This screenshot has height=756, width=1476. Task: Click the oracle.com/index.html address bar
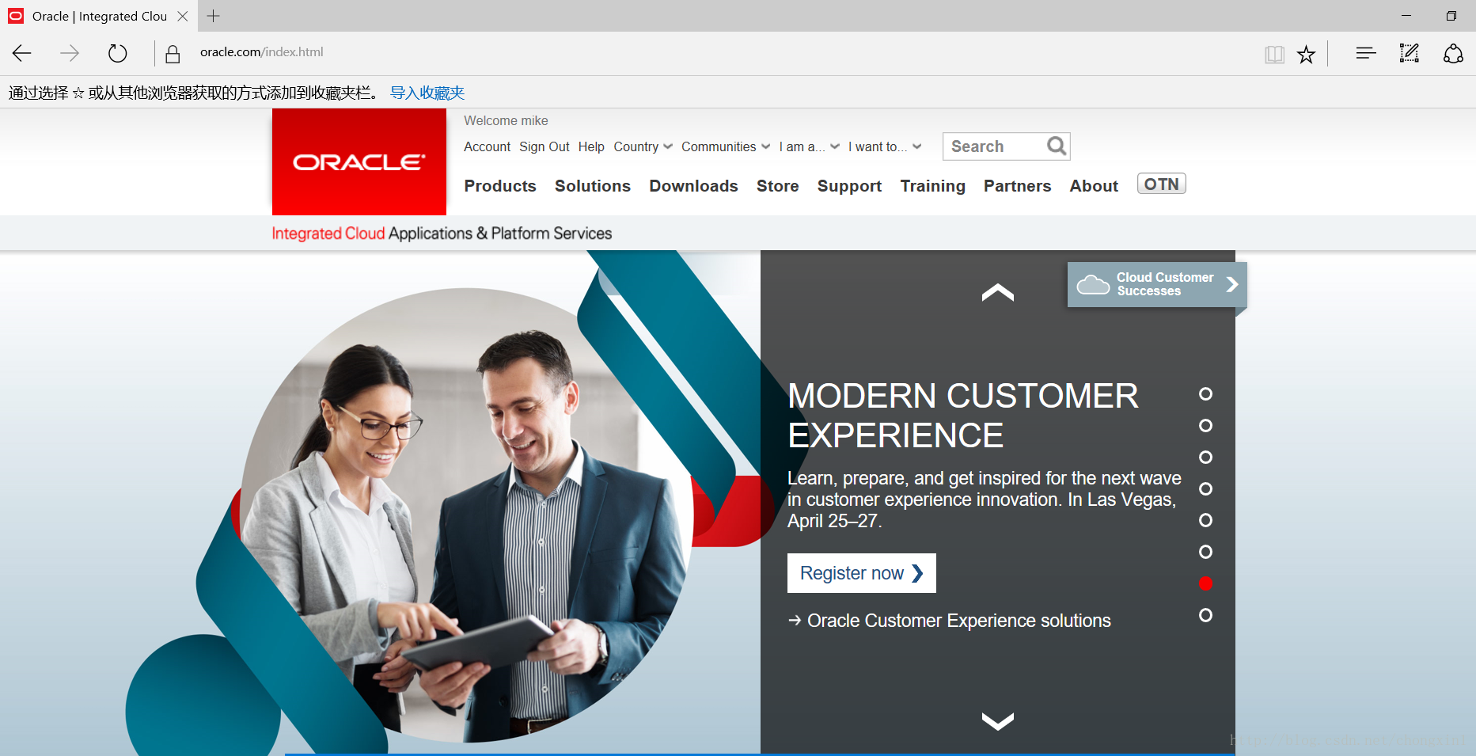[262, 52]
